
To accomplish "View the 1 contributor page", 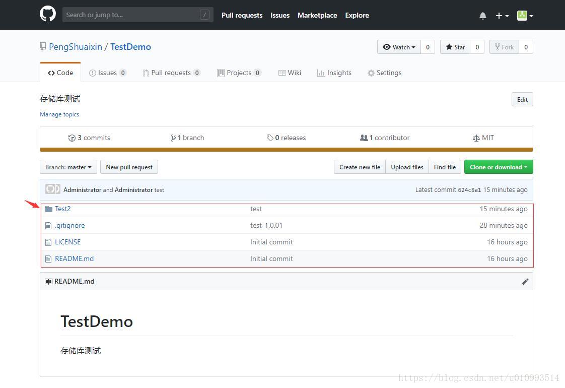I will click(x=385, y=138).
